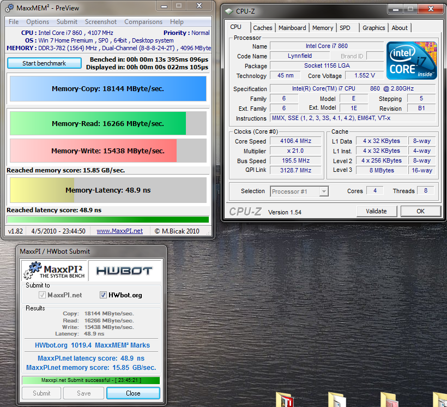Open the File menu in MaxxMEM
This screenshot has width=447, height=407.
coord(14,22)
